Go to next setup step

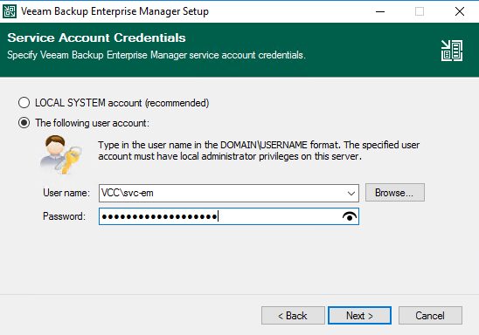(x=359, y=316)
